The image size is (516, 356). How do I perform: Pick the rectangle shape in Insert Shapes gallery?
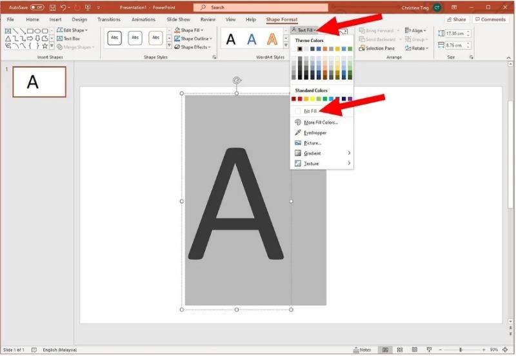[30, 31]
